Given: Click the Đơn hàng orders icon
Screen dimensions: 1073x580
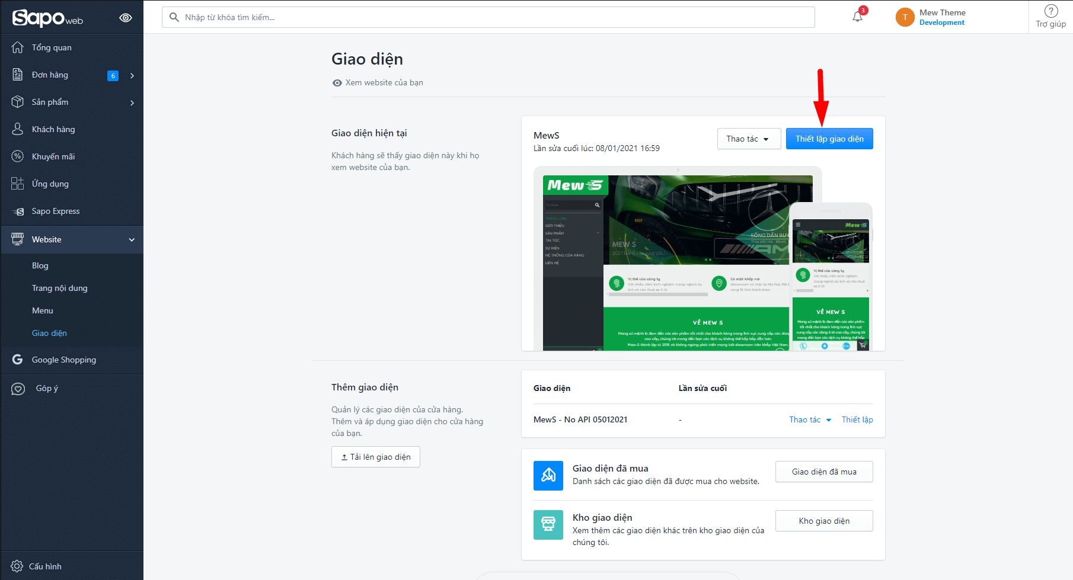Looking at the screenshot, I should pyautogui.click(x=18, y=75).
